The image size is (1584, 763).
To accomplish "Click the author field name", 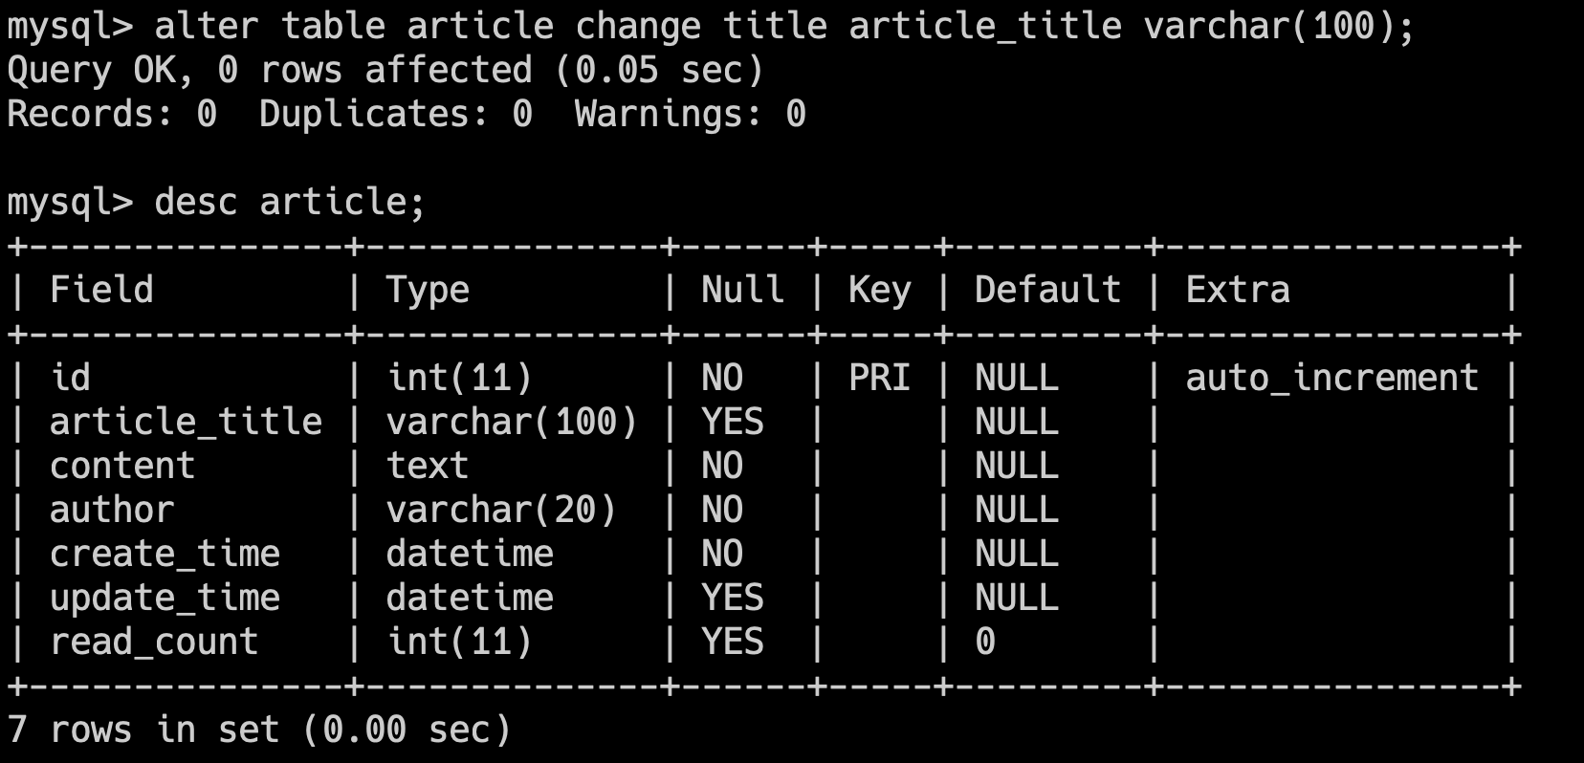I will [112, 510].
